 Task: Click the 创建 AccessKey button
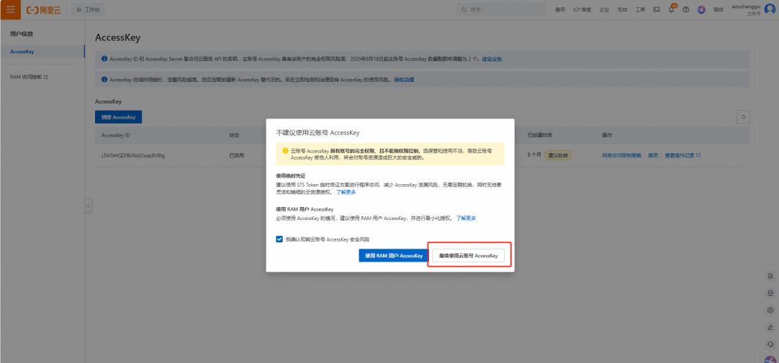(118, 117)
